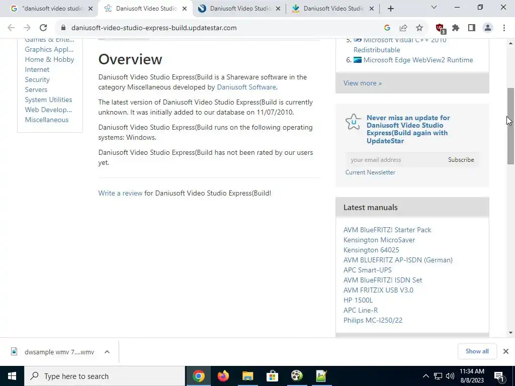Open the Web Develop... category
This screenshot has height=386, width=515.
48,110
